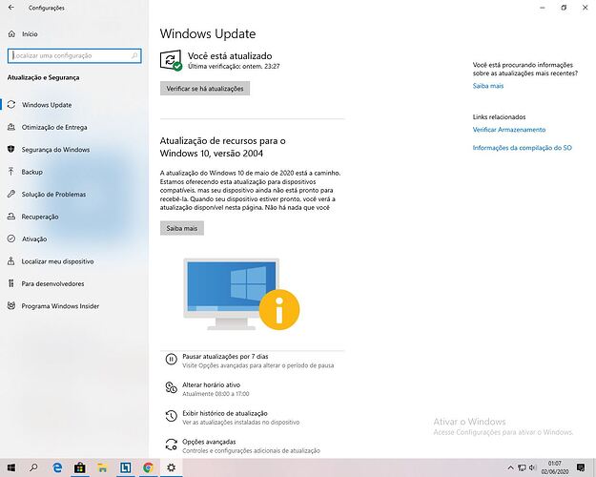This screenshot has width=596, height=477.
Task: Launch Google Chrome from the taskbar
Action: click(148, 467)
